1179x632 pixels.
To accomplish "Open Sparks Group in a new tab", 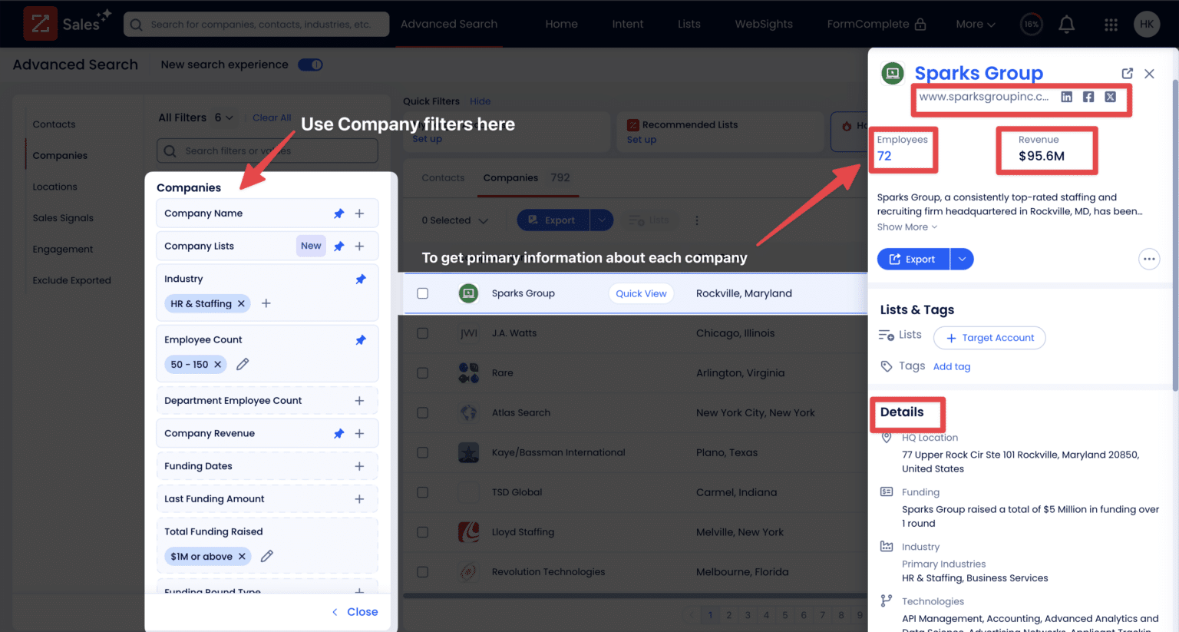I will (1126, 73).
